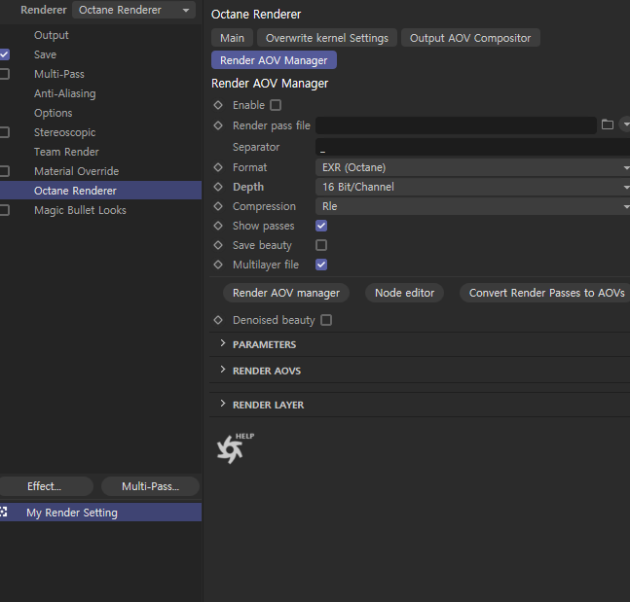Expand the PARAMETERS section
630x602 pixels.
[x=223, y=343]
